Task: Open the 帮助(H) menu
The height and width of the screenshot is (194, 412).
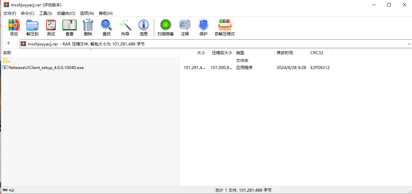Action: click(x=106, y=13)
